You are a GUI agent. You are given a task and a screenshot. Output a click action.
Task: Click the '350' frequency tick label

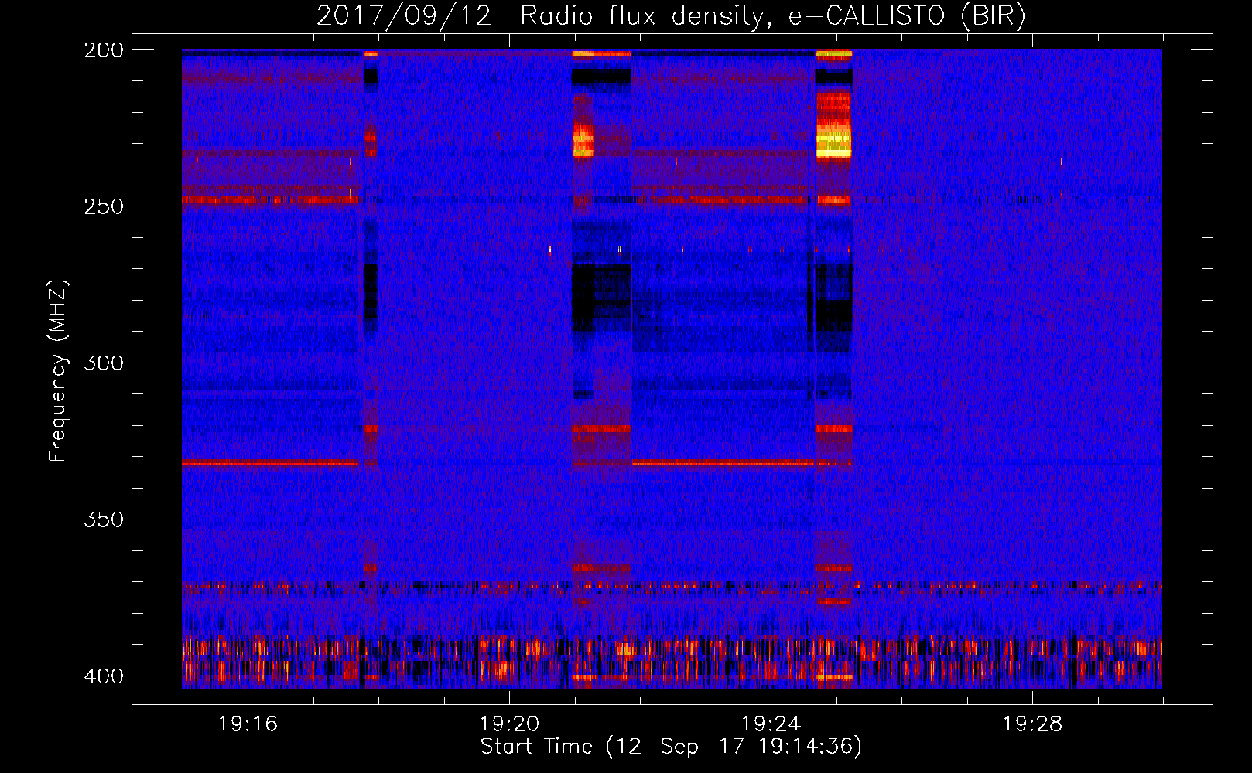pos(103,519)
